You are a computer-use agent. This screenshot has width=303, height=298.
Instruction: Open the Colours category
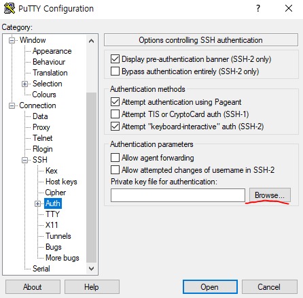44,95
